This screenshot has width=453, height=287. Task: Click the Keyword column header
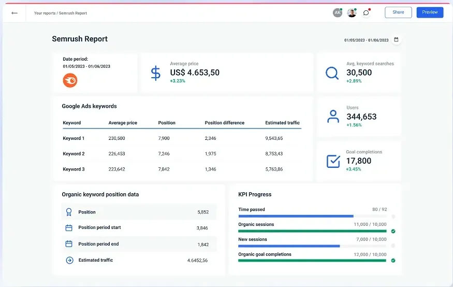[x=71, y=123]
